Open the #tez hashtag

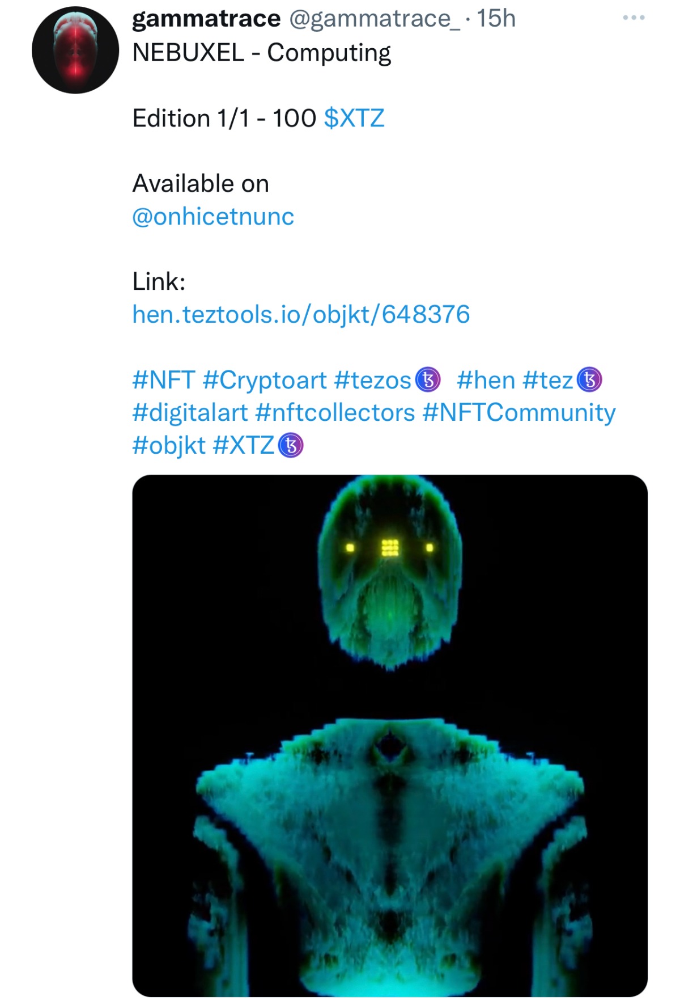pos(548,380)
